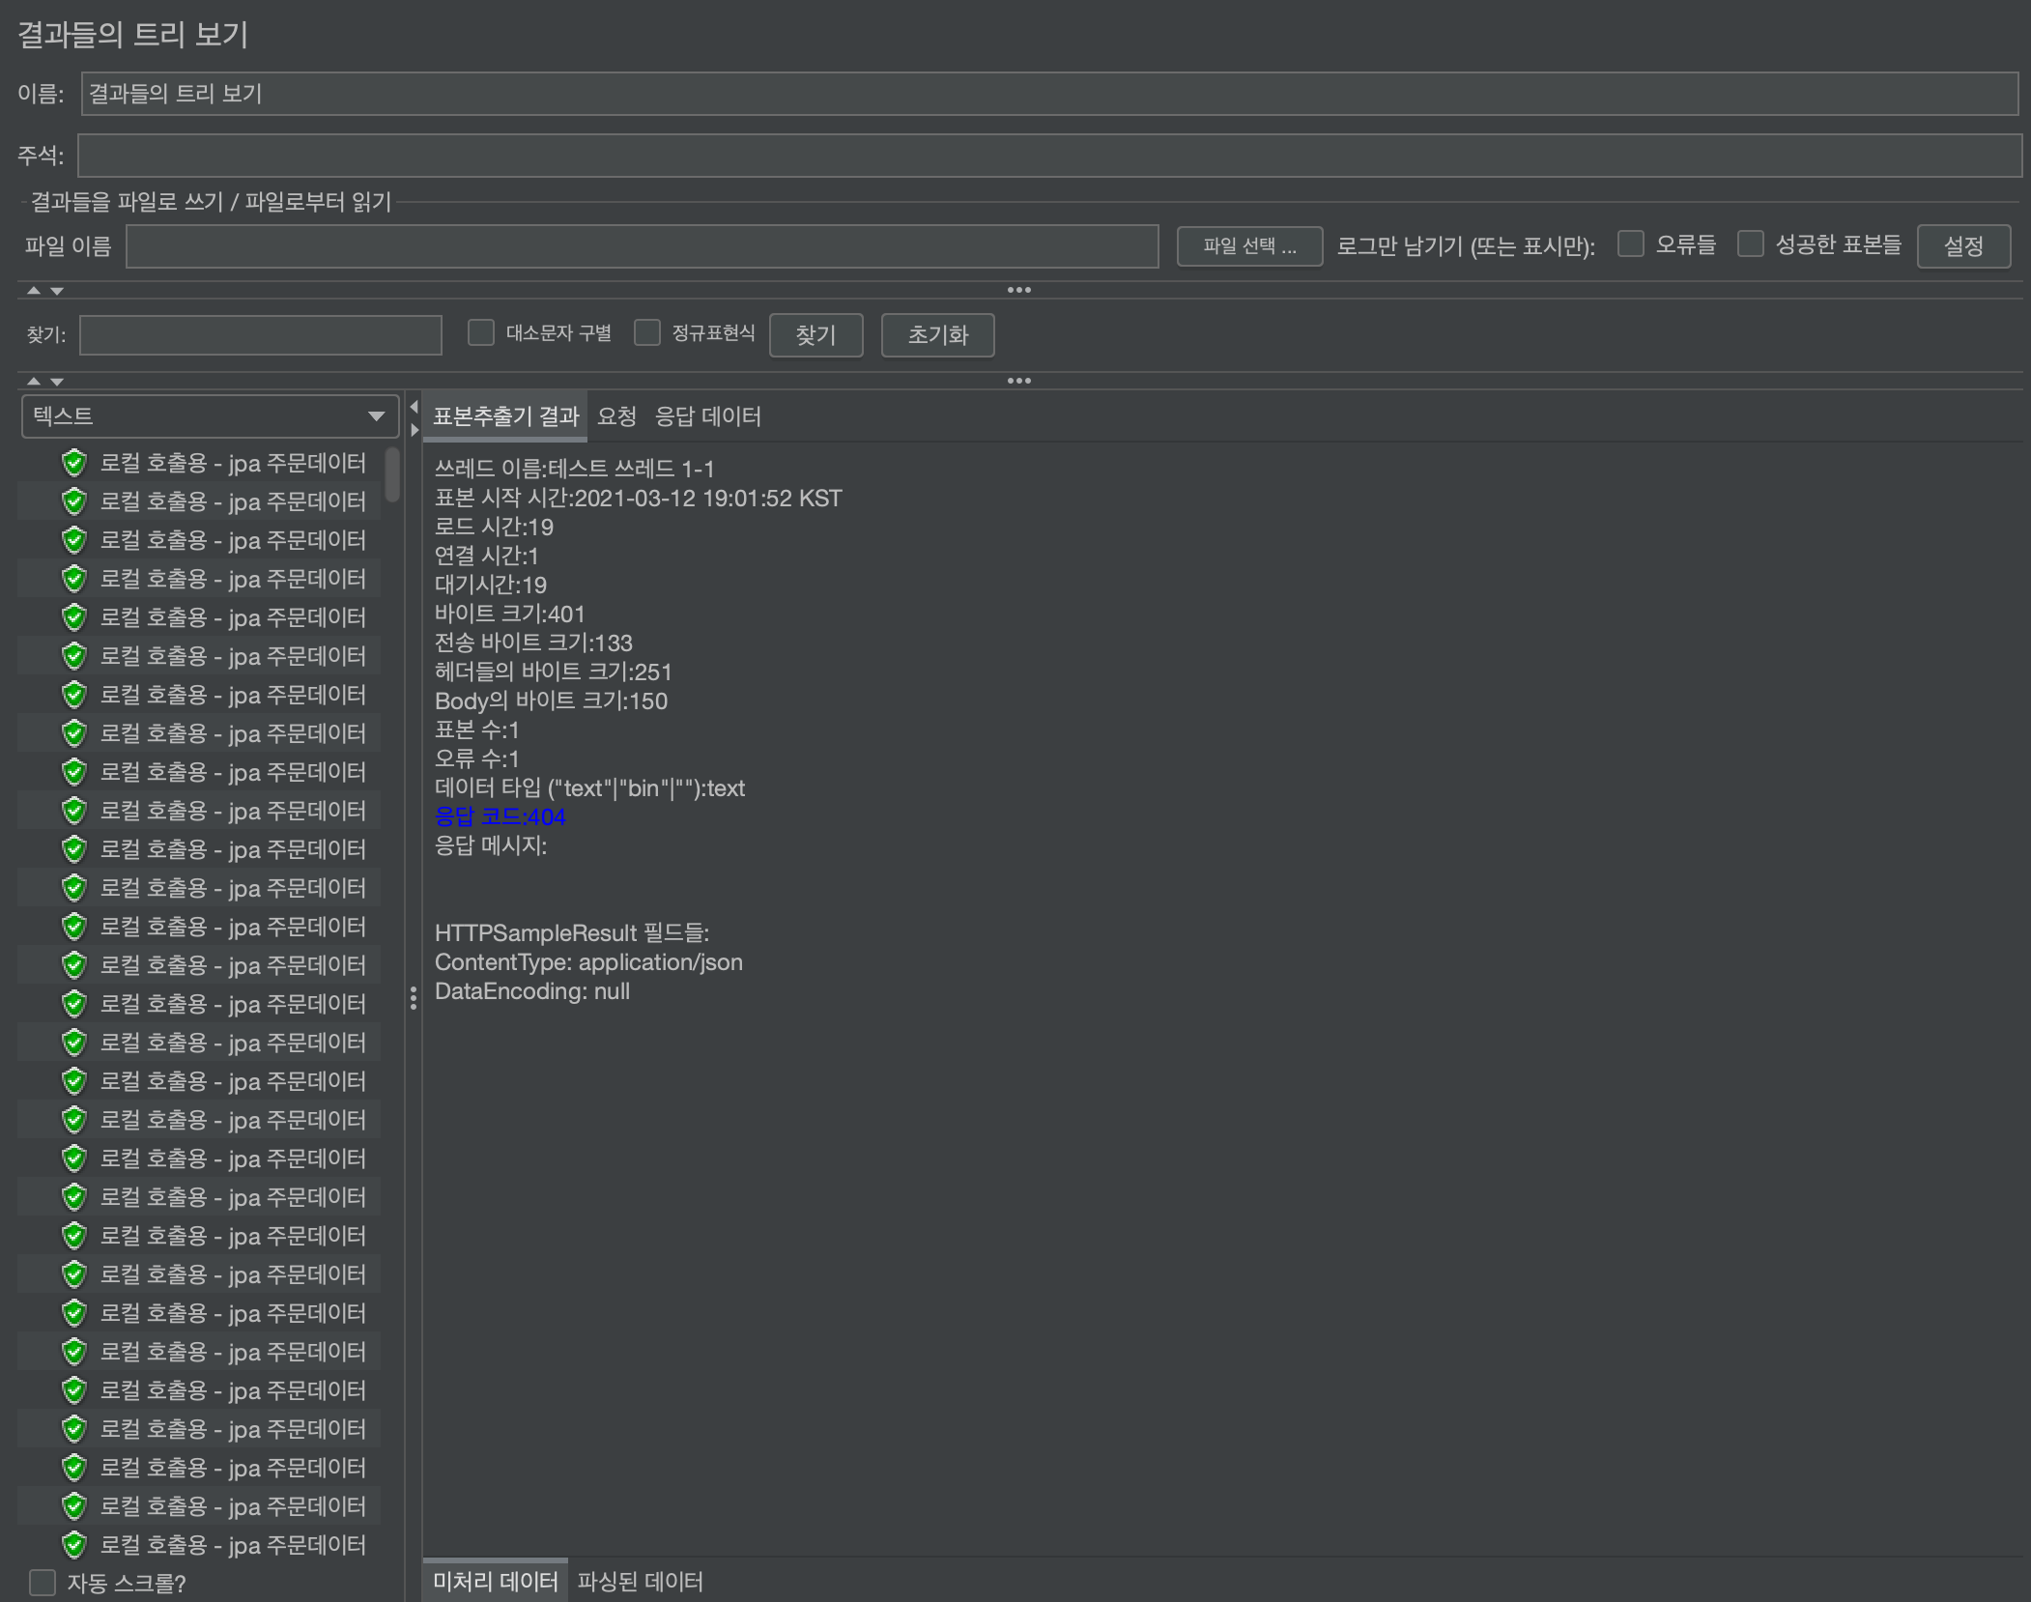Toggle the 자동 스크롤? checkbox
Screen dimensions: 2031x1602
(43, 1583)
